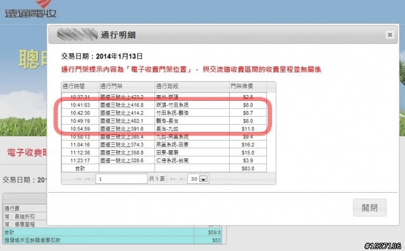Sort by 通行時間 column header
Viewport: 405px width, 251px height.
[x=80, y=86]
